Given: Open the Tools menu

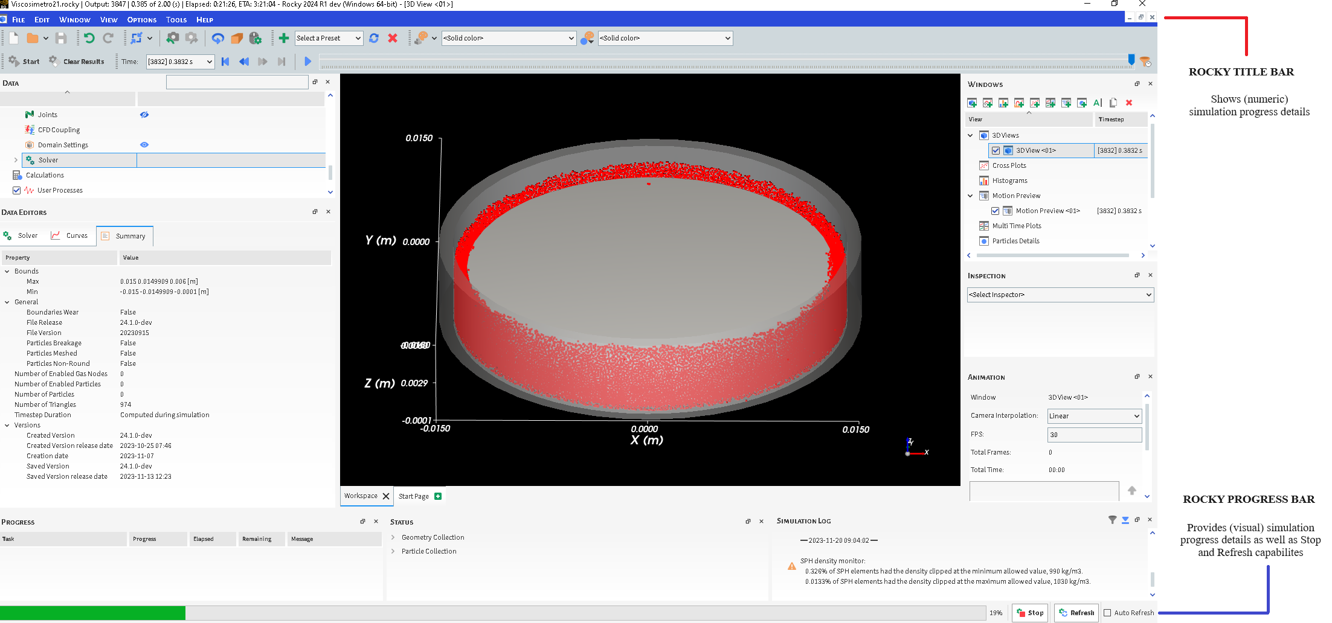Looking at the screenshot, I should [x=176, y=20].
